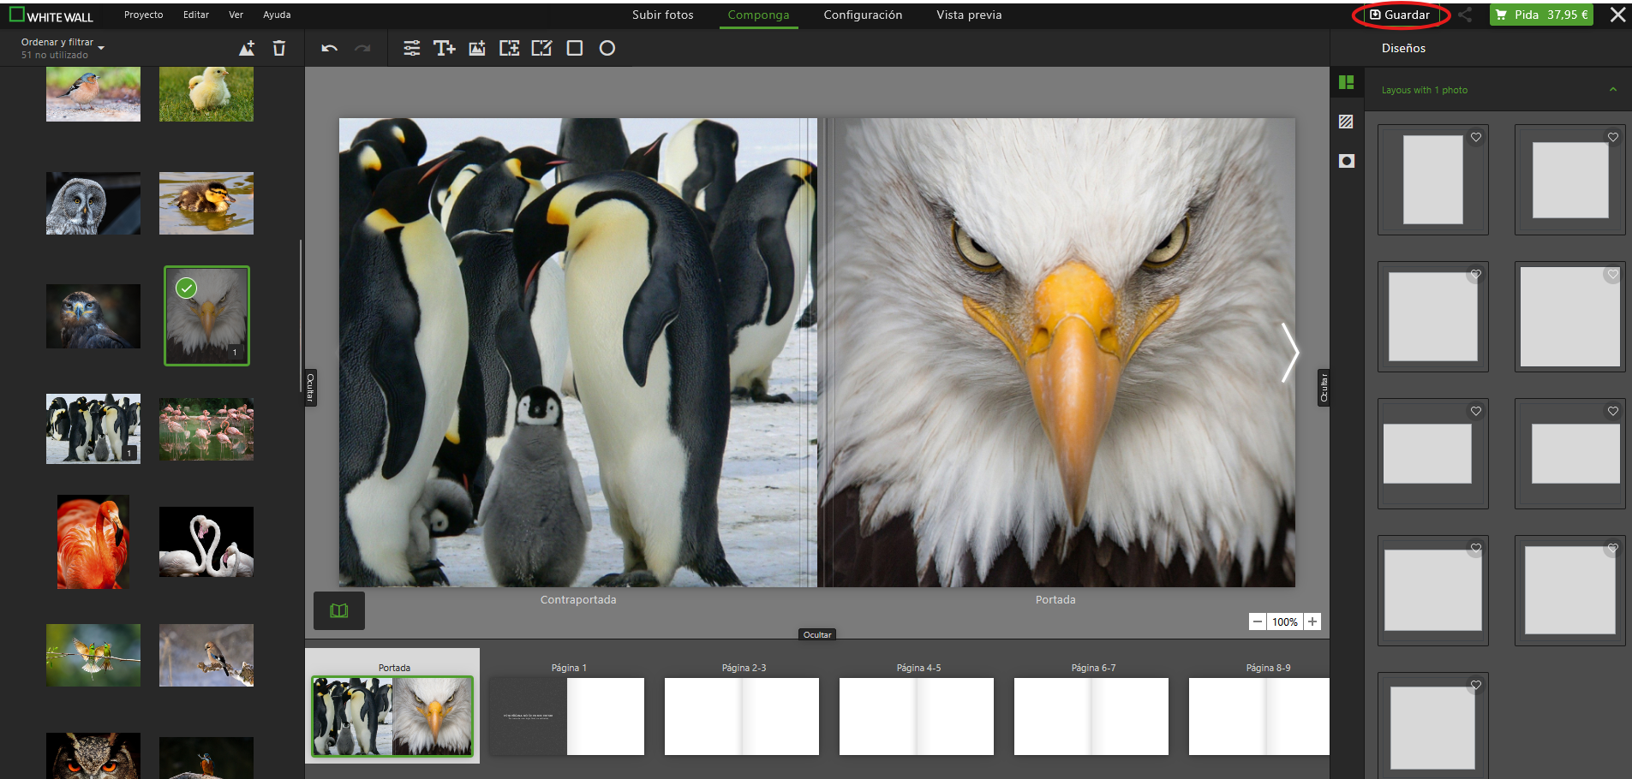Click the eagle photo on the Portada
Image resolution: width=1632 pixels, height=779 pixels.
pos(1056,352)
